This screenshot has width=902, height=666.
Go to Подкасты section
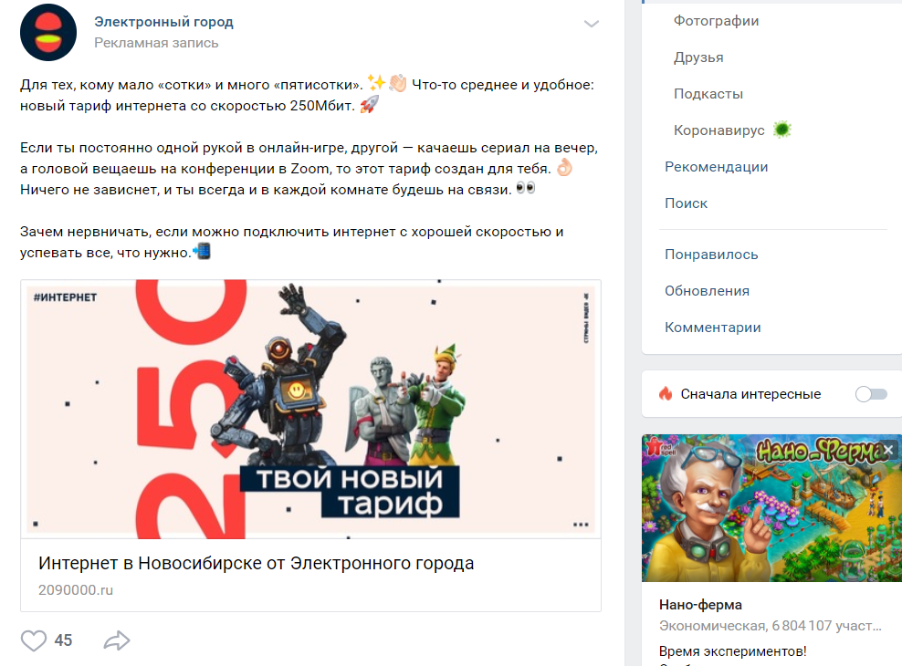tap(708, 94)
